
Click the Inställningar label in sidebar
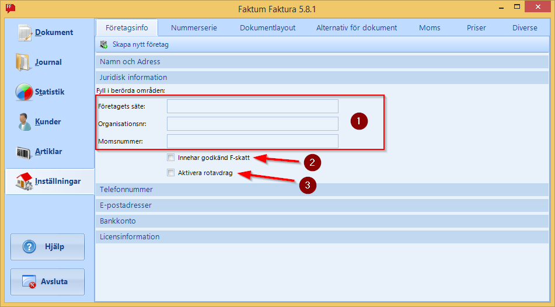(58, 182)
